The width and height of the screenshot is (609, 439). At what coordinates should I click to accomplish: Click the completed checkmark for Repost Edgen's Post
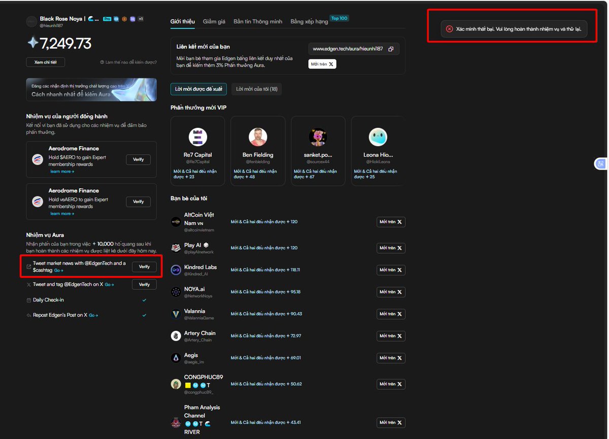[x=144, y=315]
